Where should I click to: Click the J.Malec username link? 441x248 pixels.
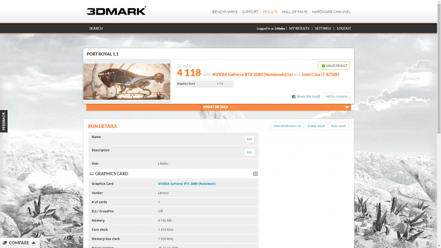pyautogui.click(x=280, y=29)
